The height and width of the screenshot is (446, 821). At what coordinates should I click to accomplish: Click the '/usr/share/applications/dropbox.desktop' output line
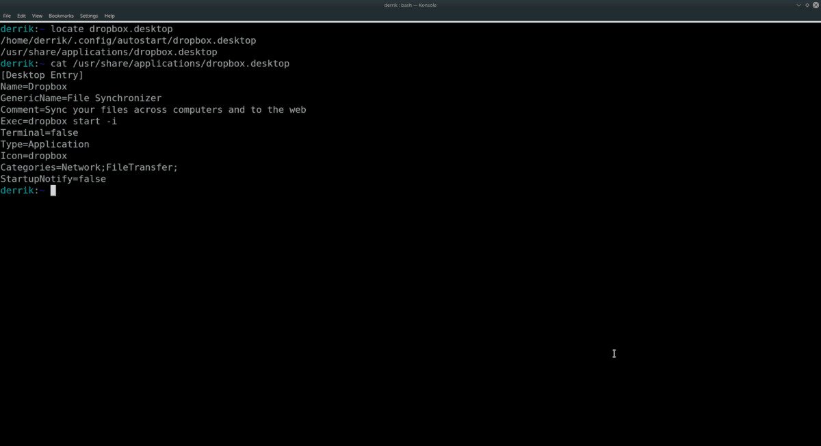point(109,52)
